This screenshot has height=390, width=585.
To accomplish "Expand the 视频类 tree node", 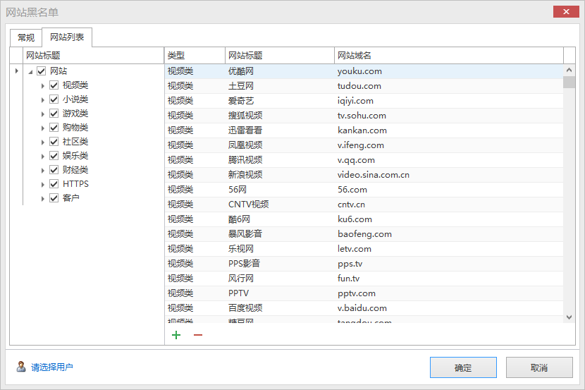I will [x=42, y=86].
